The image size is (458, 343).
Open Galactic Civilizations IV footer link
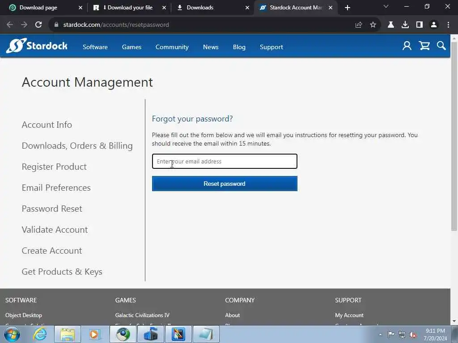(142, 315)
